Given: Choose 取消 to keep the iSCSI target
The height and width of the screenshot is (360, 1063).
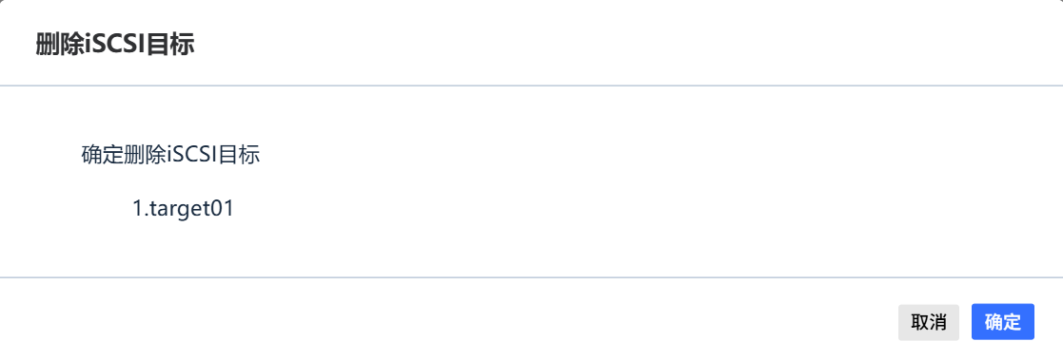Looking at the screenshot, I should pyautogui.click(x=929, y=322).
